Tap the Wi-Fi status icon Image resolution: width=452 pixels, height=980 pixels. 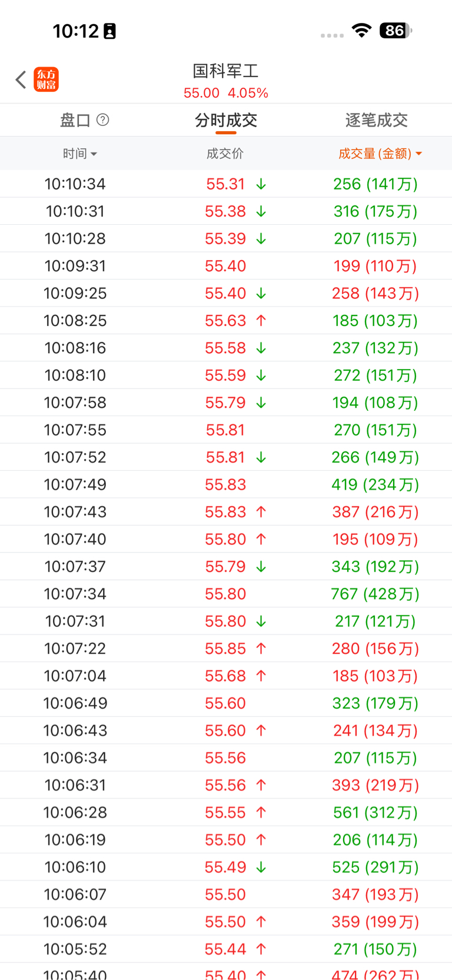361,30
